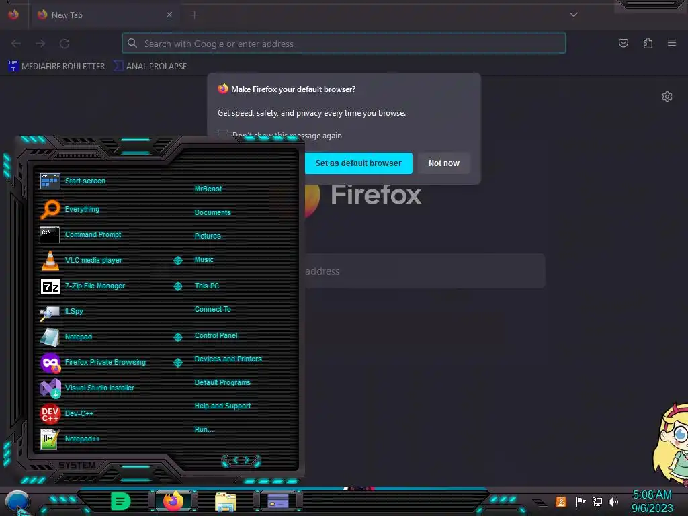688x516 pixels.
Task: Click the volume speaker icon
Action: (x=613, y=501)
